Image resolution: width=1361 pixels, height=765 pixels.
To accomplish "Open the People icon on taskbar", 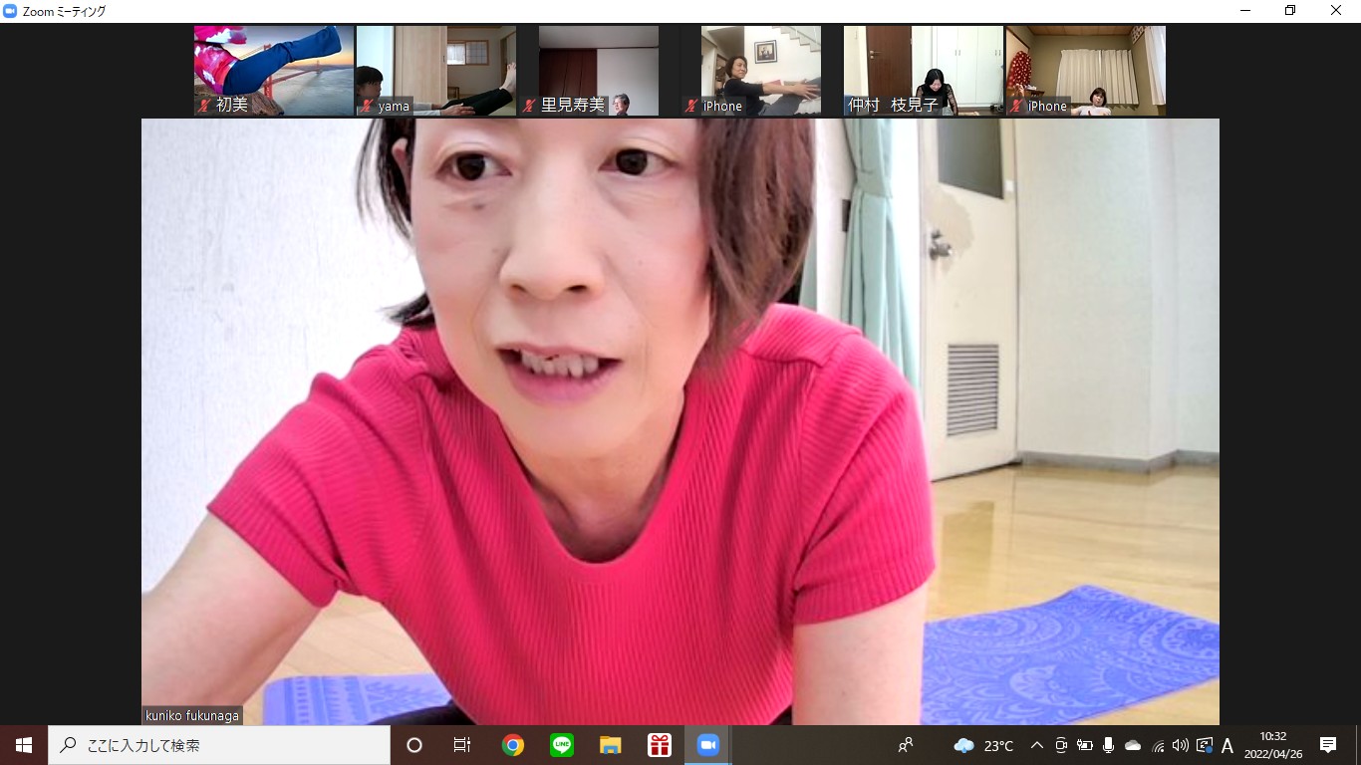I will click(906, 745).
